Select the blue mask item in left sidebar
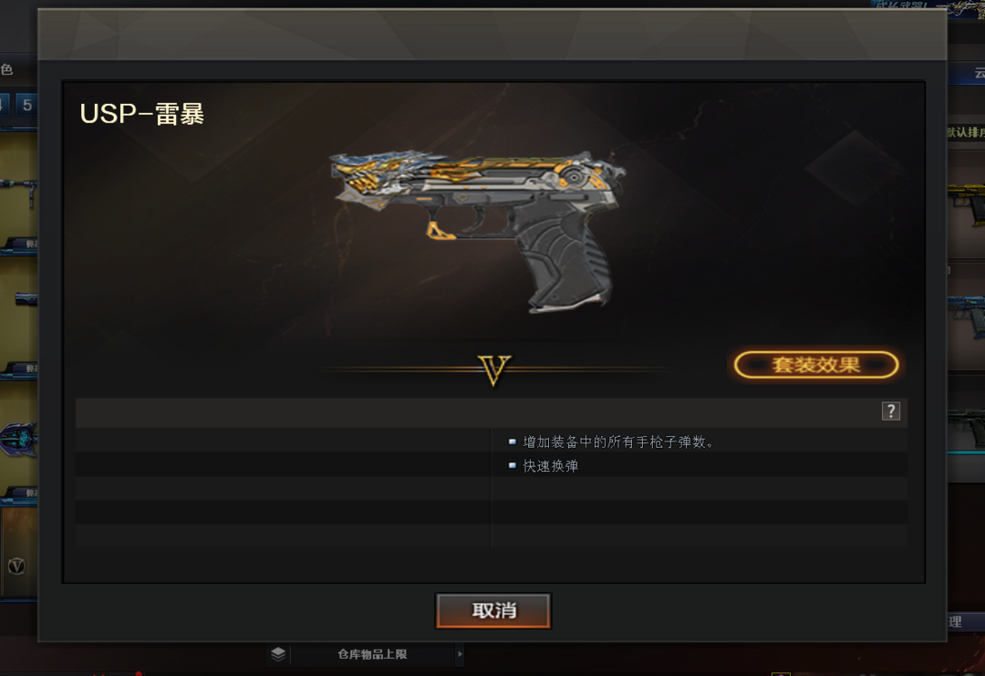 [x=19, y=439]
